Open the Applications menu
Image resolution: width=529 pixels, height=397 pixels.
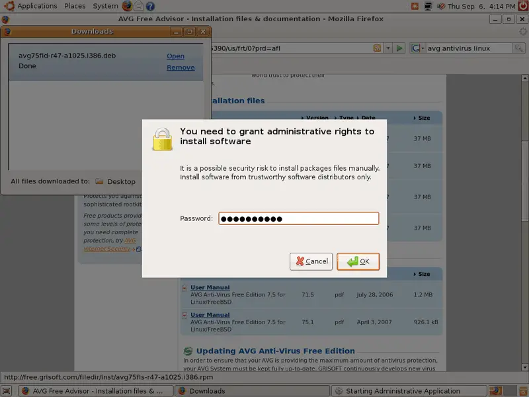[x=37, y=6]
